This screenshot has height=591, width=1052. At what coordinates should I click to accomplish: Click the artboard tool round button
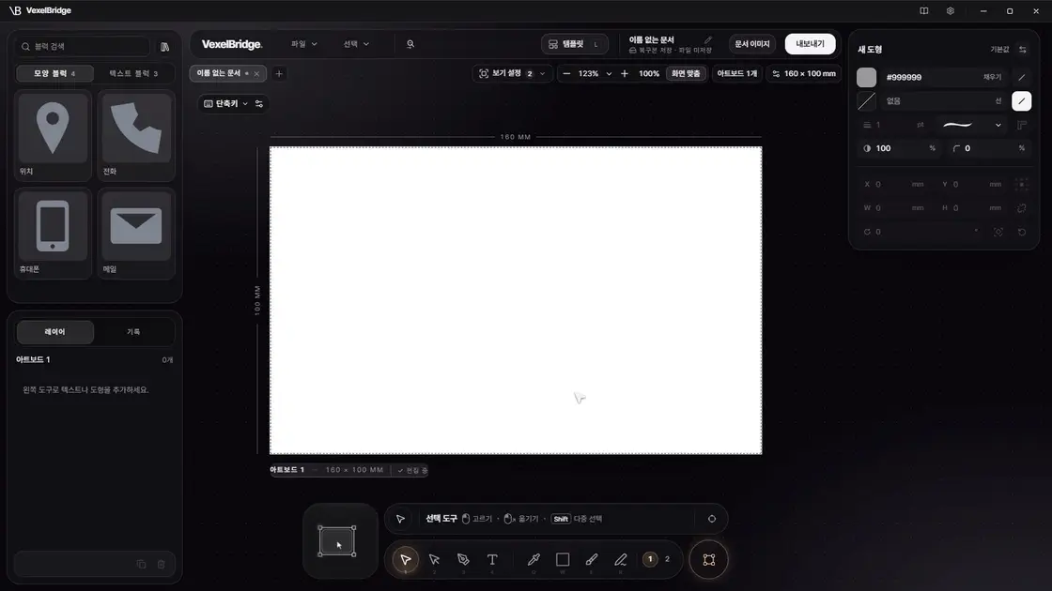(x=708, y=559)
